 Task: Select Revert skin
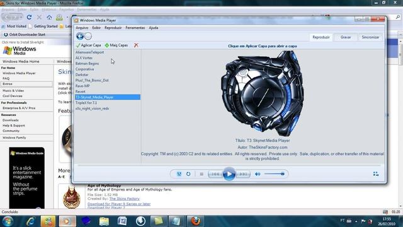(108, 91)
